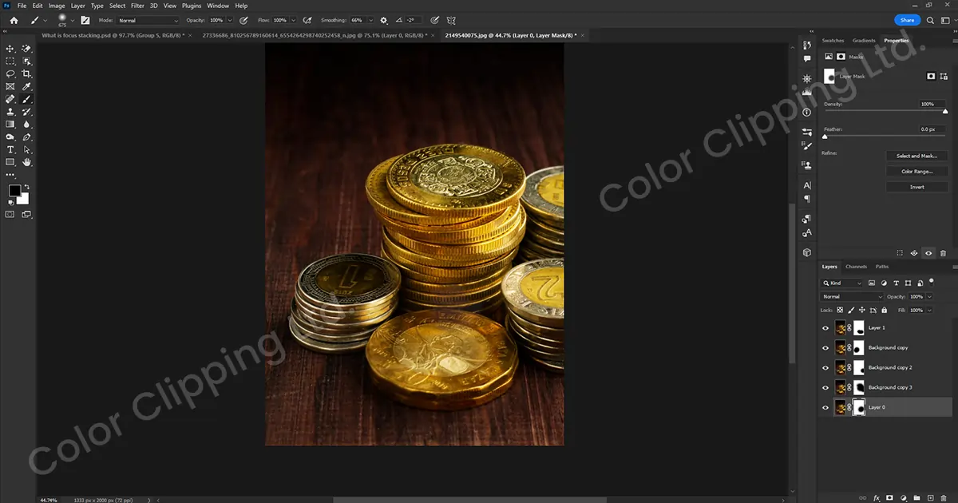Open the Kind layer filter dropdown
The image size is (958, 503).
click(x=842, y=283)
